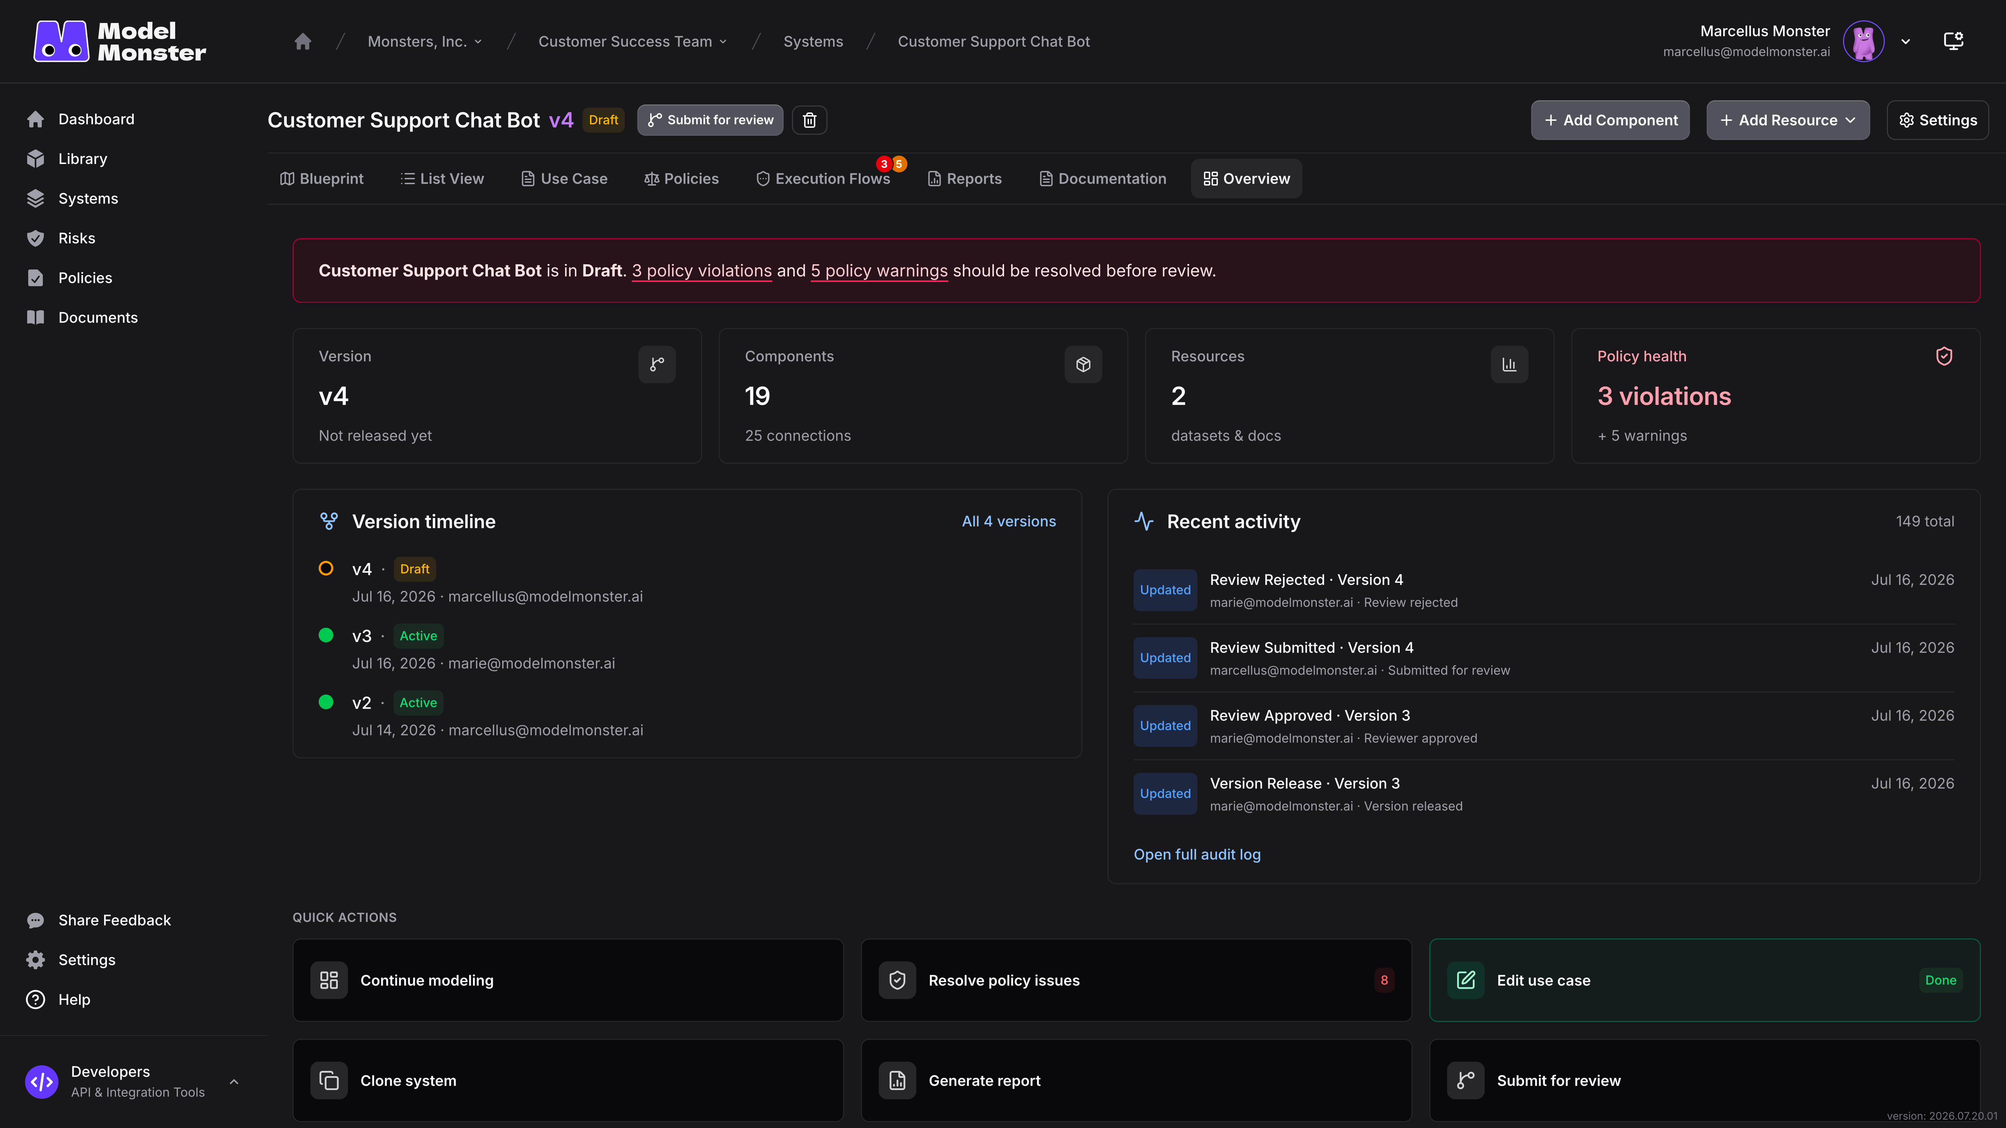Follow the 3 policy violations link

(x=702, y=271)
